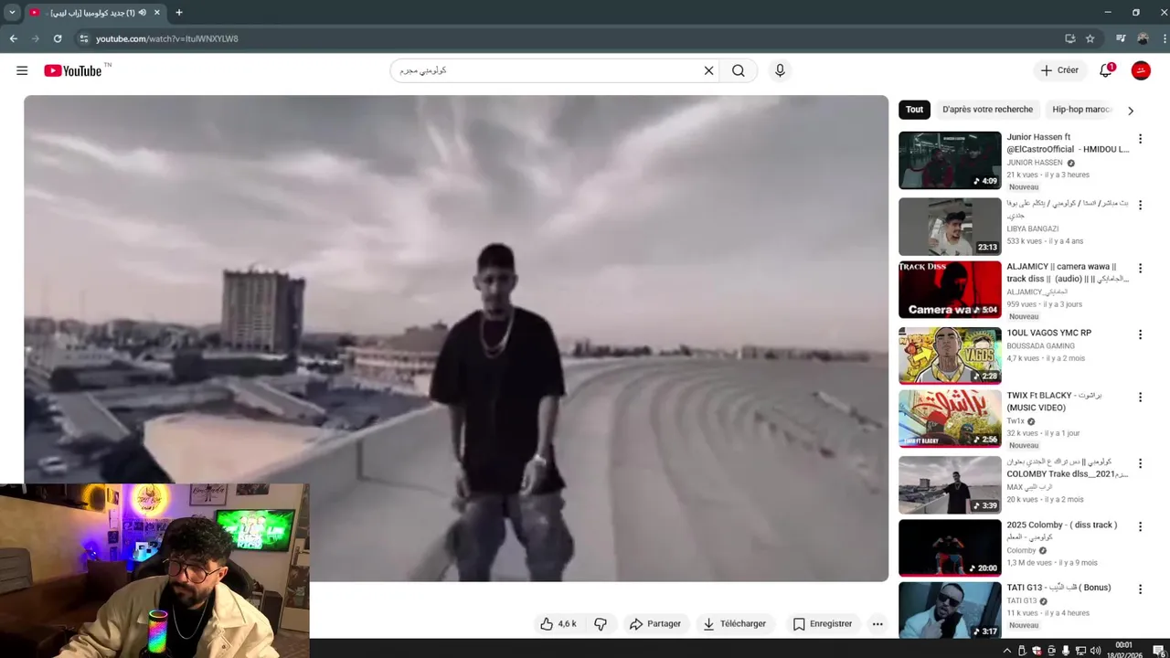Open more actions menu below the video
The width and height of the screenshot is (1170, 658).
877,624
